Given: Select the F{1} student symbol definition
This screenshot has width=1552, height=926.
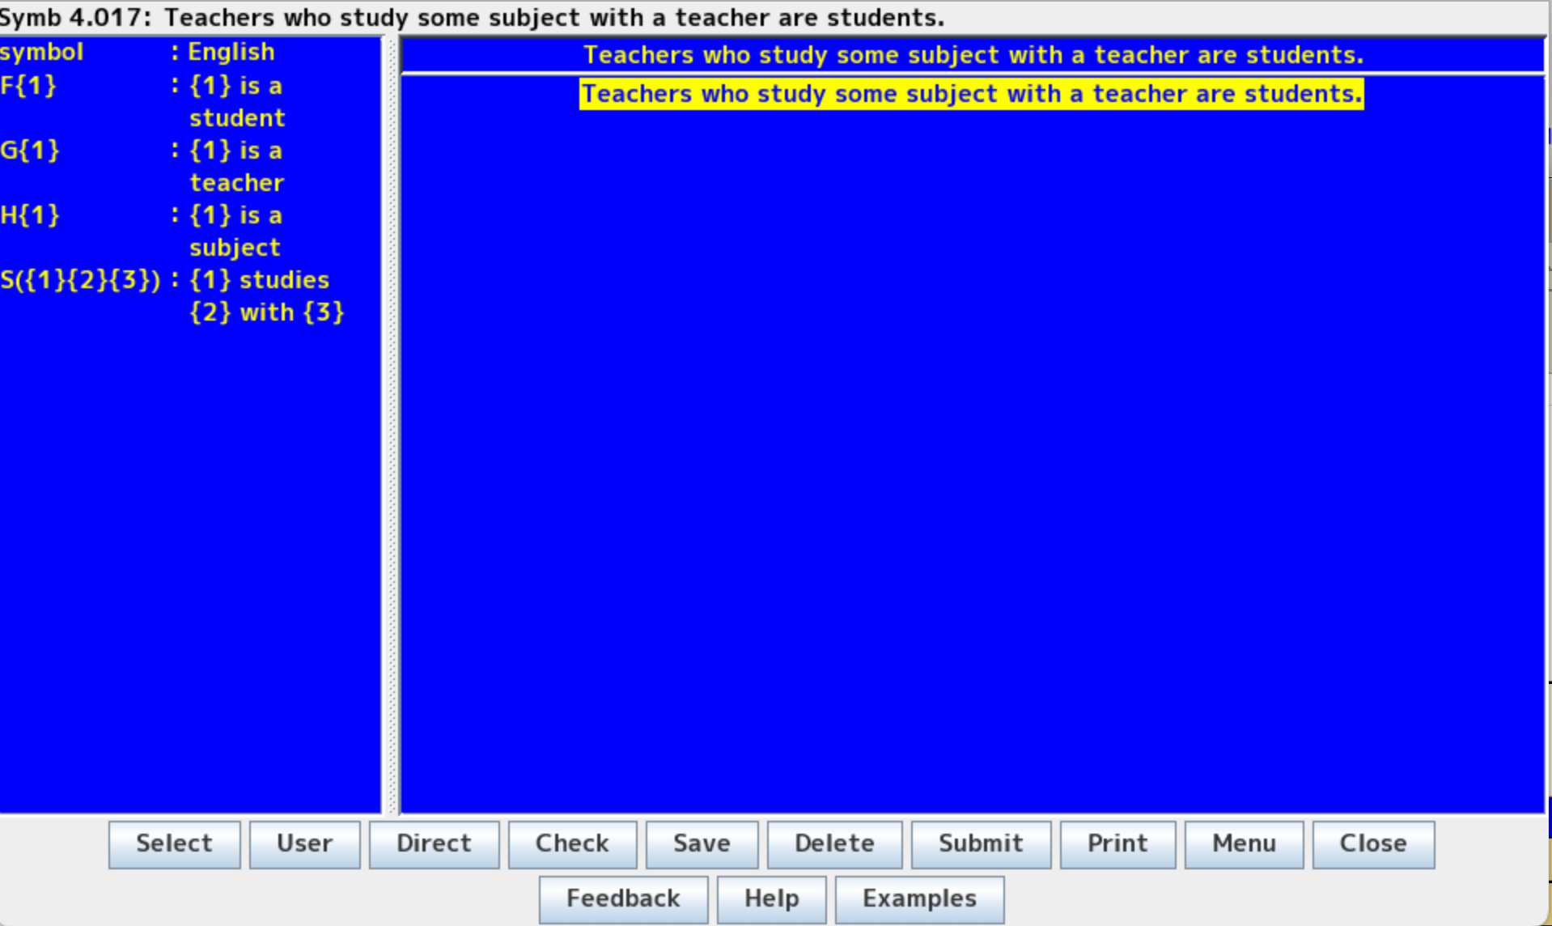Looking at the screenshot, I should 146,101.
